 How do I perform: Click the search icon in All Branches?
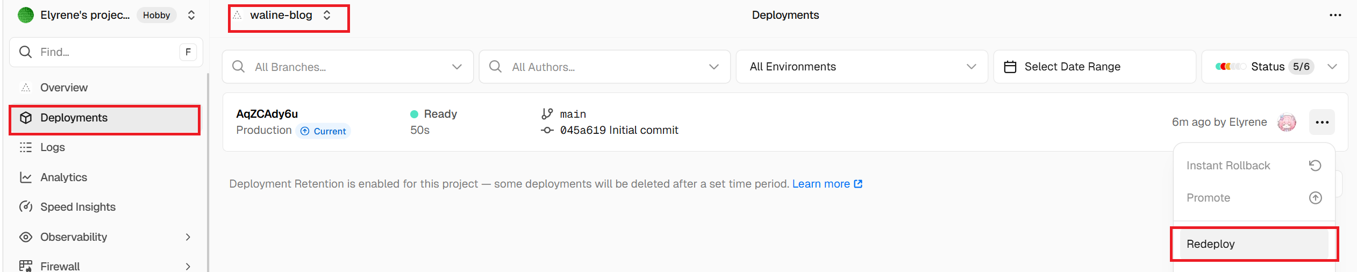(238, 67)
